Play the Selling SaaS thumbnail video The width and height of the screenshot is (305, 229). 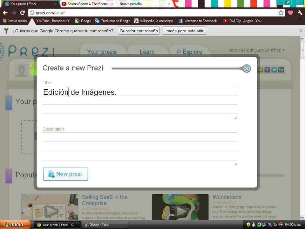(x=50, y=211)
